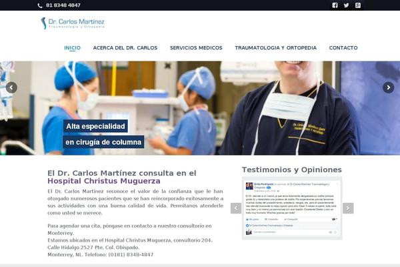Go to previous hero slide arrow
400x267 pixels.
pyautogui.click(x=11, y=87)
